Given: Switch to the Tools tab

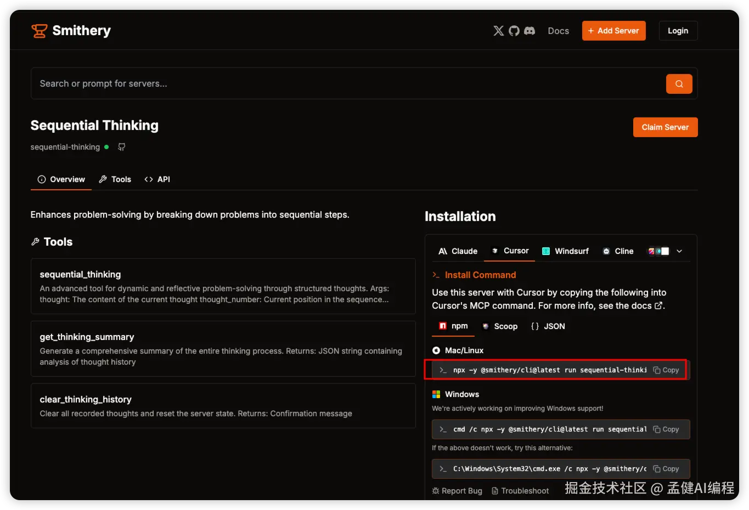Looking at the screenshot, I should pos(115,179).
